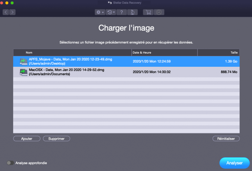Minimize the window with the yellow button

tap(7, 3)
